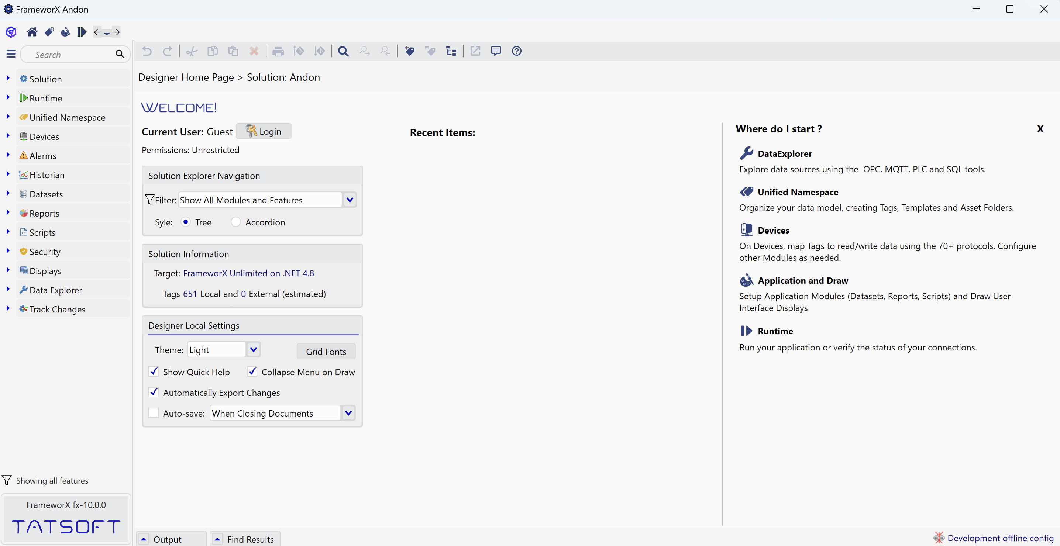Screen dimensions: 1060x546
Task: Expand the Unified Namespace tree node
Action: tap(8, 117)
